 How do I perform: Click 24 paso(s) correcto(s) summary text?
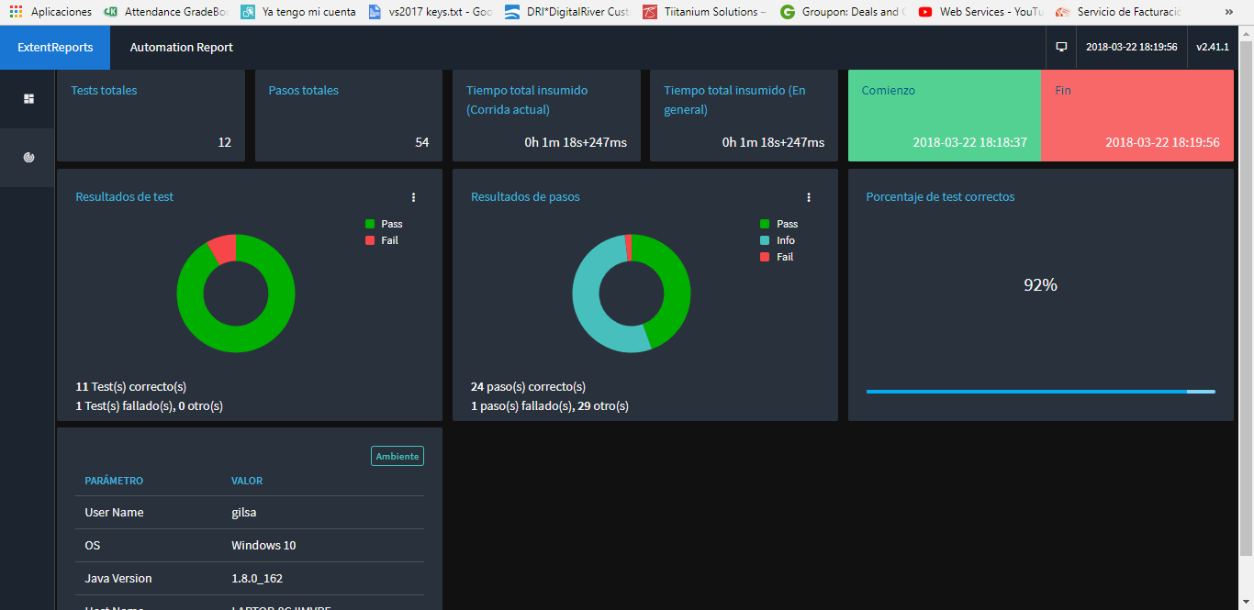[x=528, y=387]
